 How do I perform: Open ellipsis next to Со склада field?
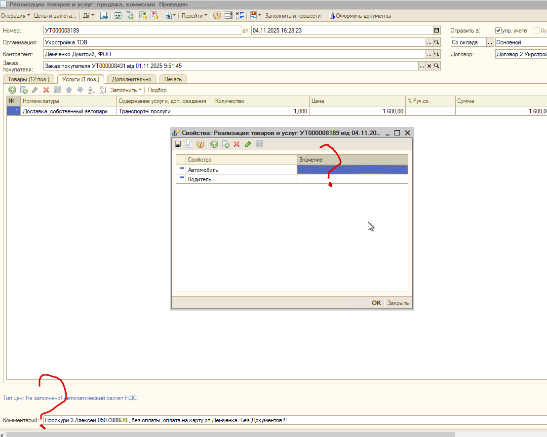pyautogui.click(x=490, y=42)
